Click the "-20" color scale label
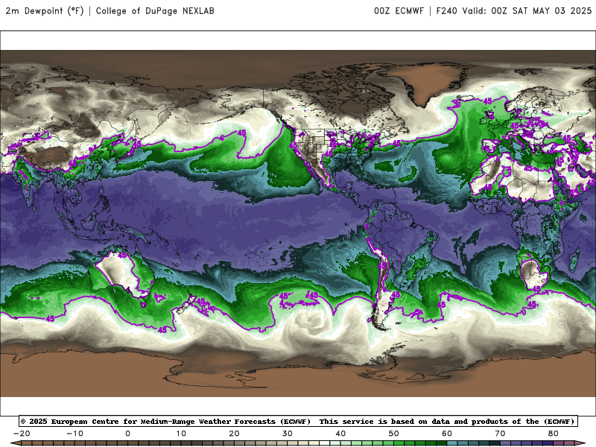This screenshot has width=596, height=447. coord(22,434)
